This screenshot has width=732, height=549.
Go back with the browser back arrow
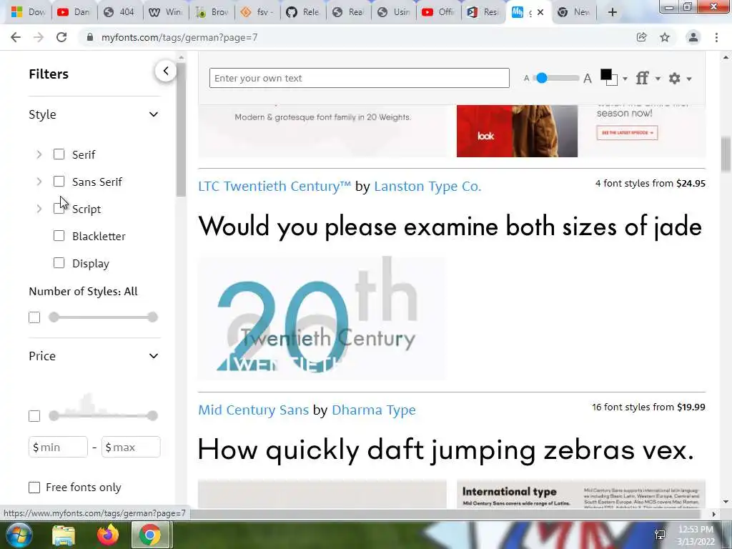16,37
